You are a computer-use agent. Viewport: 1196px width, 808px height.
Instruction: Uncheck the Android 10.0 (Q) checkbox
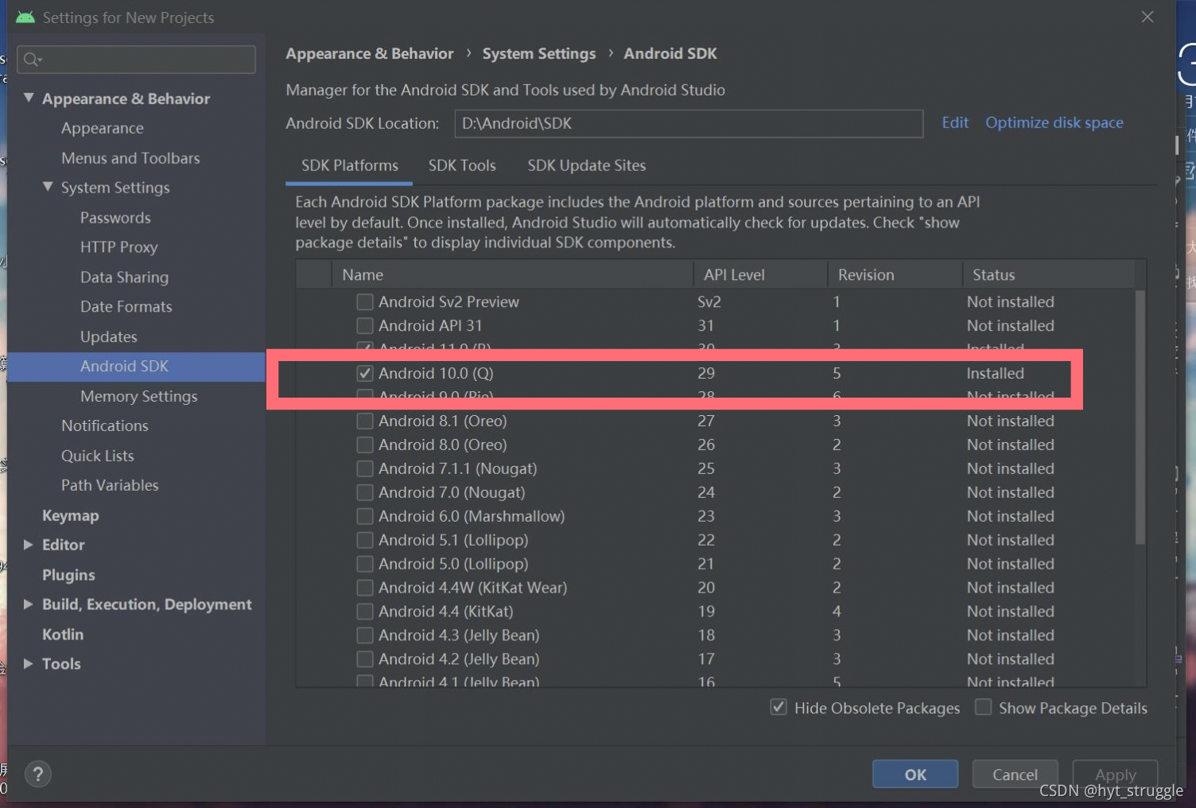tap(365, 373)
